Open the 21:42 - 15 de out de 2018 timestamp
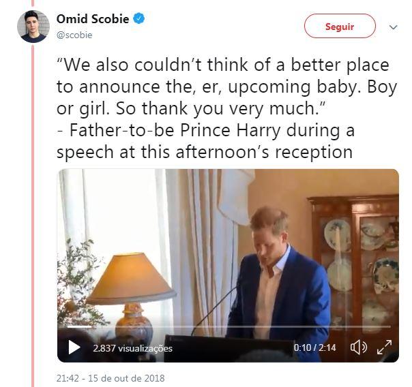The height and width of the screenshot is (387, 412). [x=110, y=377]
